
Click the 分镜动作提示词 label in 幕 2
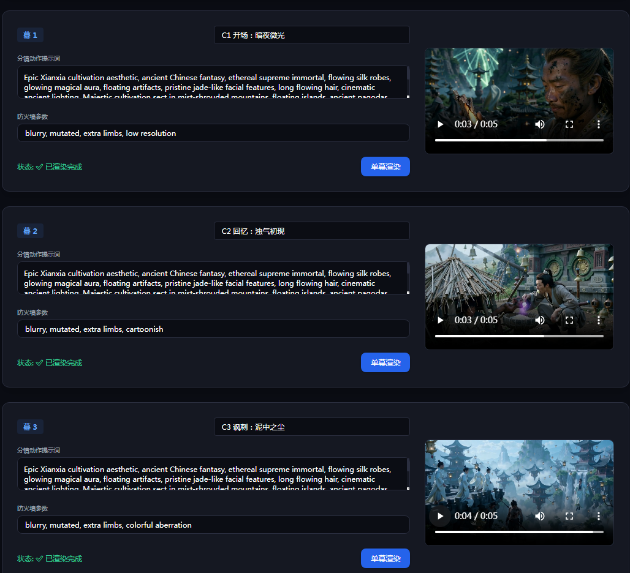click(x=39, y=255)
